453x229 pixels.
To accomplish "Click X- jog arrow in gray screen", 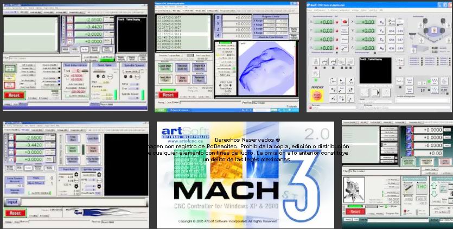I will 334,90.
